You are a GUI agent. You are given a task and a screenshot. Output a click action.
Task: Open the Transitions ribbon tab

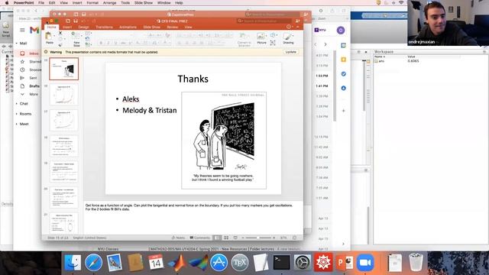104,27
